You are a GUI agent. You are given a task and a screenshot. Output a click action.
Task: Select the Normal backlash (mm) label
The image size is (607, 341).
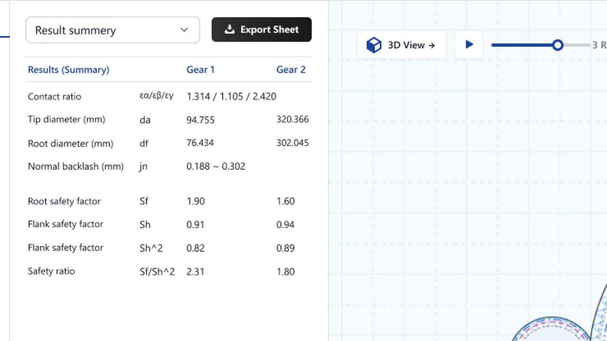click(76, 166)
